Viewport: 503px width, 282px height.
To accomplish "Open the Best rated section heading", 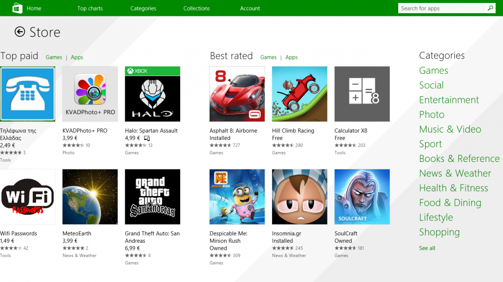I will click(x=231, y=56).
